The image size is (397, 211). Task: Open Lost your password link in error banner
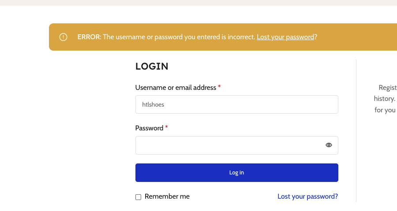tap(285, 37)
